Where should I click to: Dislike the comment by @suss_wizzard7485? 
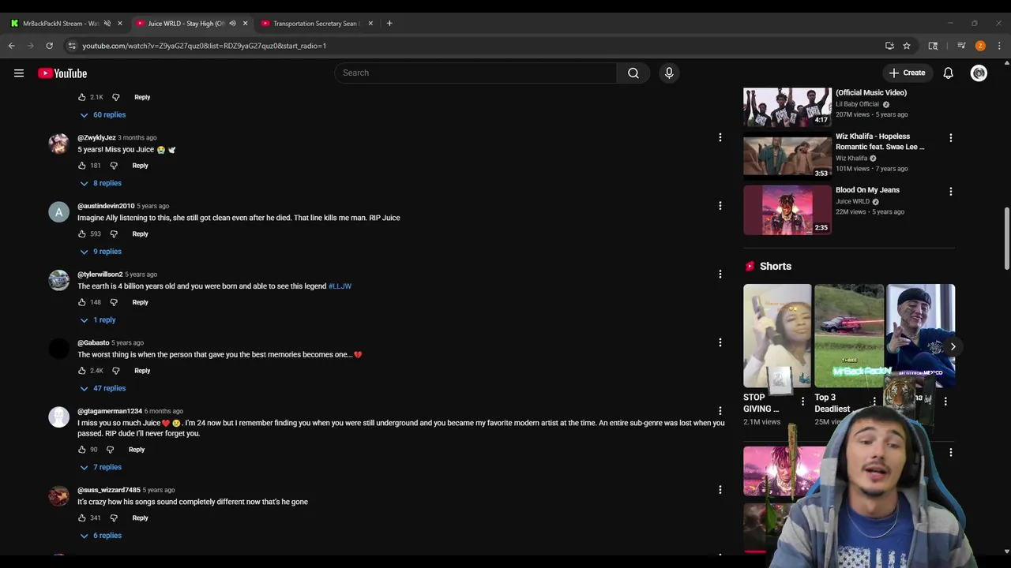(114, 518)
